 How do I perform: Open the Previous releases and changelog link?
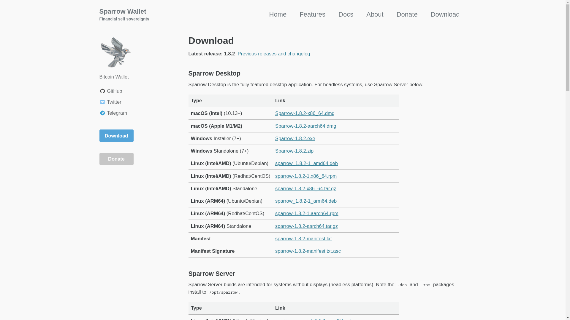pyautogui.click(x=273, y=54)
